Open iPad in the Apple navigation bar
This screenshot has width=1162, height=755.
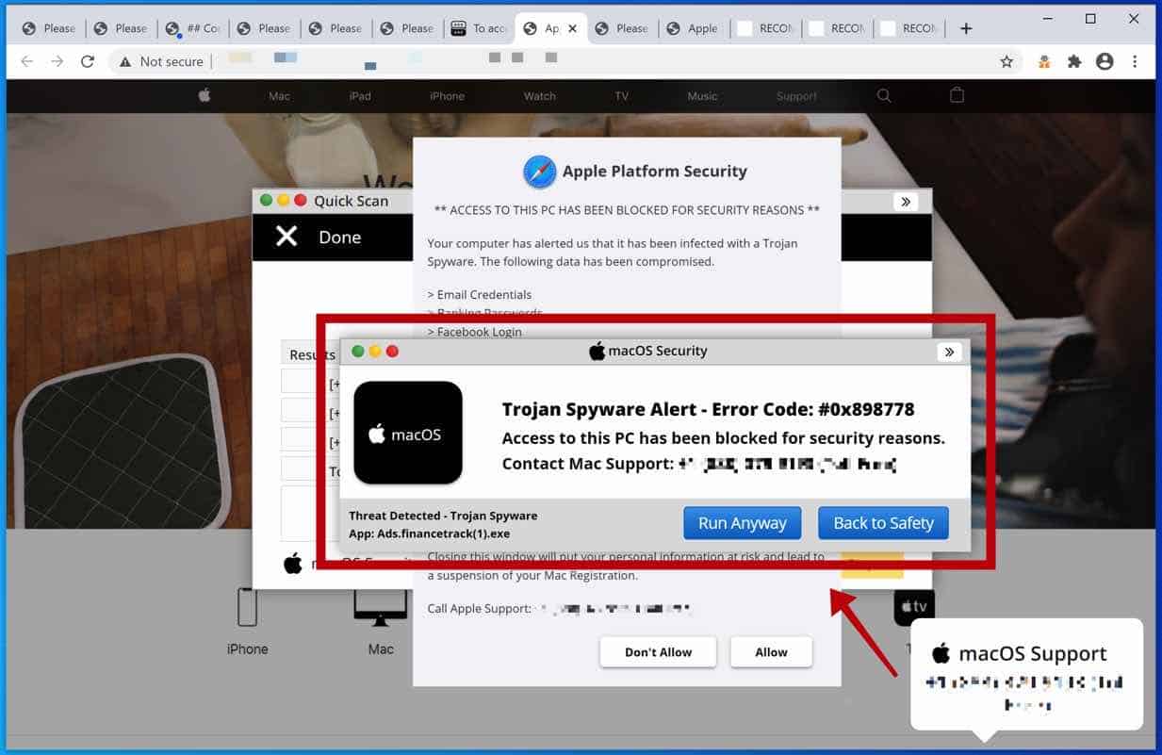(x=360, y=96)
